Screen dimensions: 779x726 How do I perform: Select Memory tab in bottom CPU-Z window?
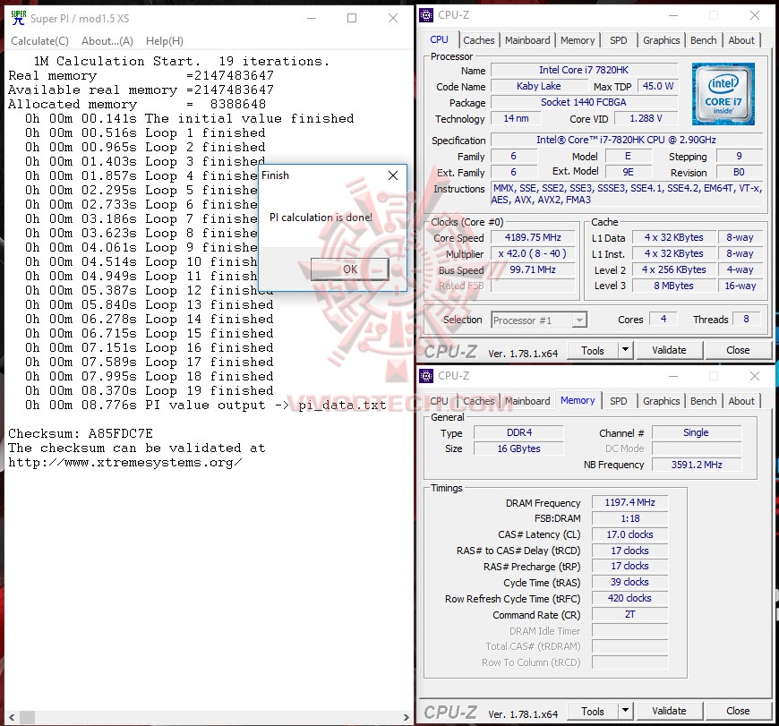[x=578, y=400]
